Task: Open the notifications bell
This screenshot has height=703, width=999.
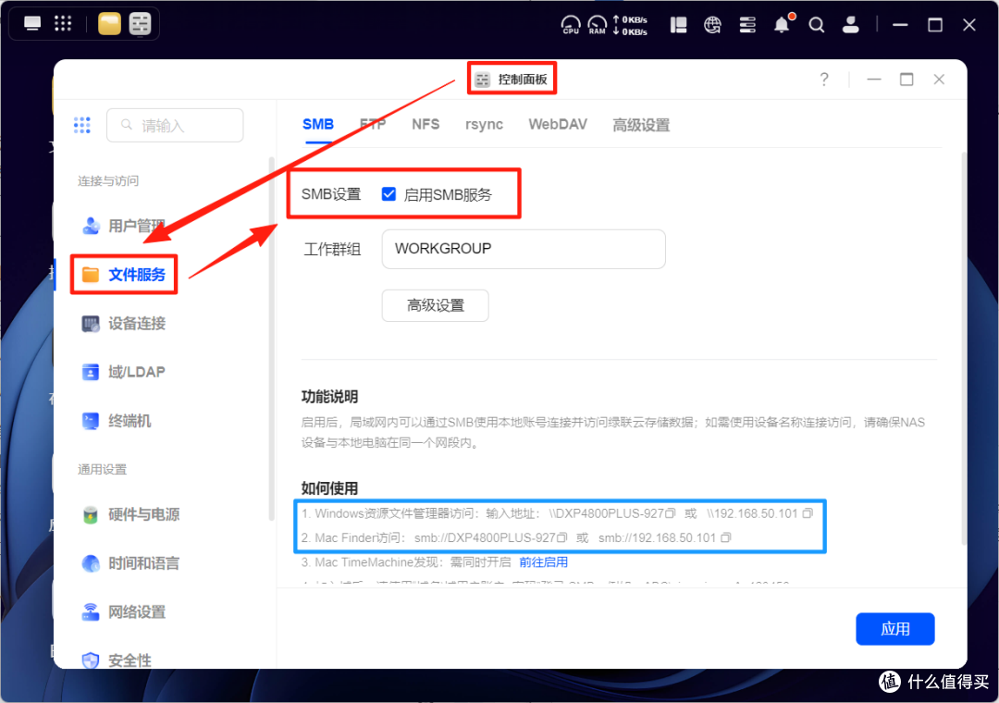Action: coord(782,25)
